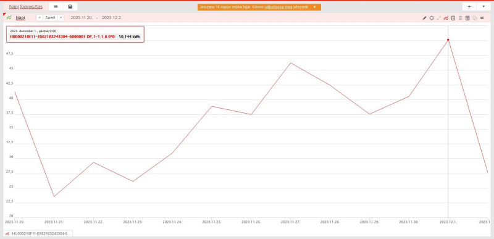494x239 pixels.
Task: Click the document icon after the red line icon
Action: click(x=453, y=19)
